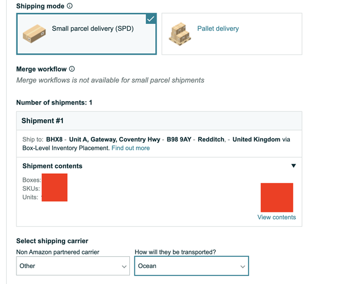
Task: Open the Non Amazon partnered carrier dropdown
Action: point(73,266)
